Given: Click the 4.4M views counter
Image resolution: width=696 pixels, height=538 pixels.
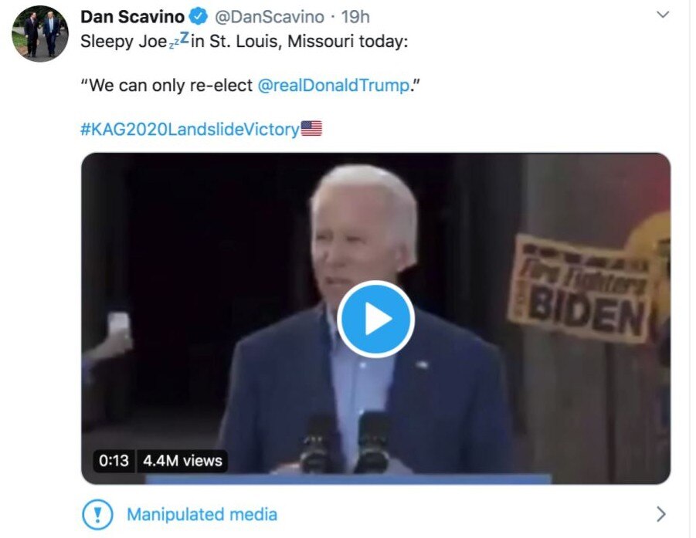Looking at the screenshot, I should (182, 461).
